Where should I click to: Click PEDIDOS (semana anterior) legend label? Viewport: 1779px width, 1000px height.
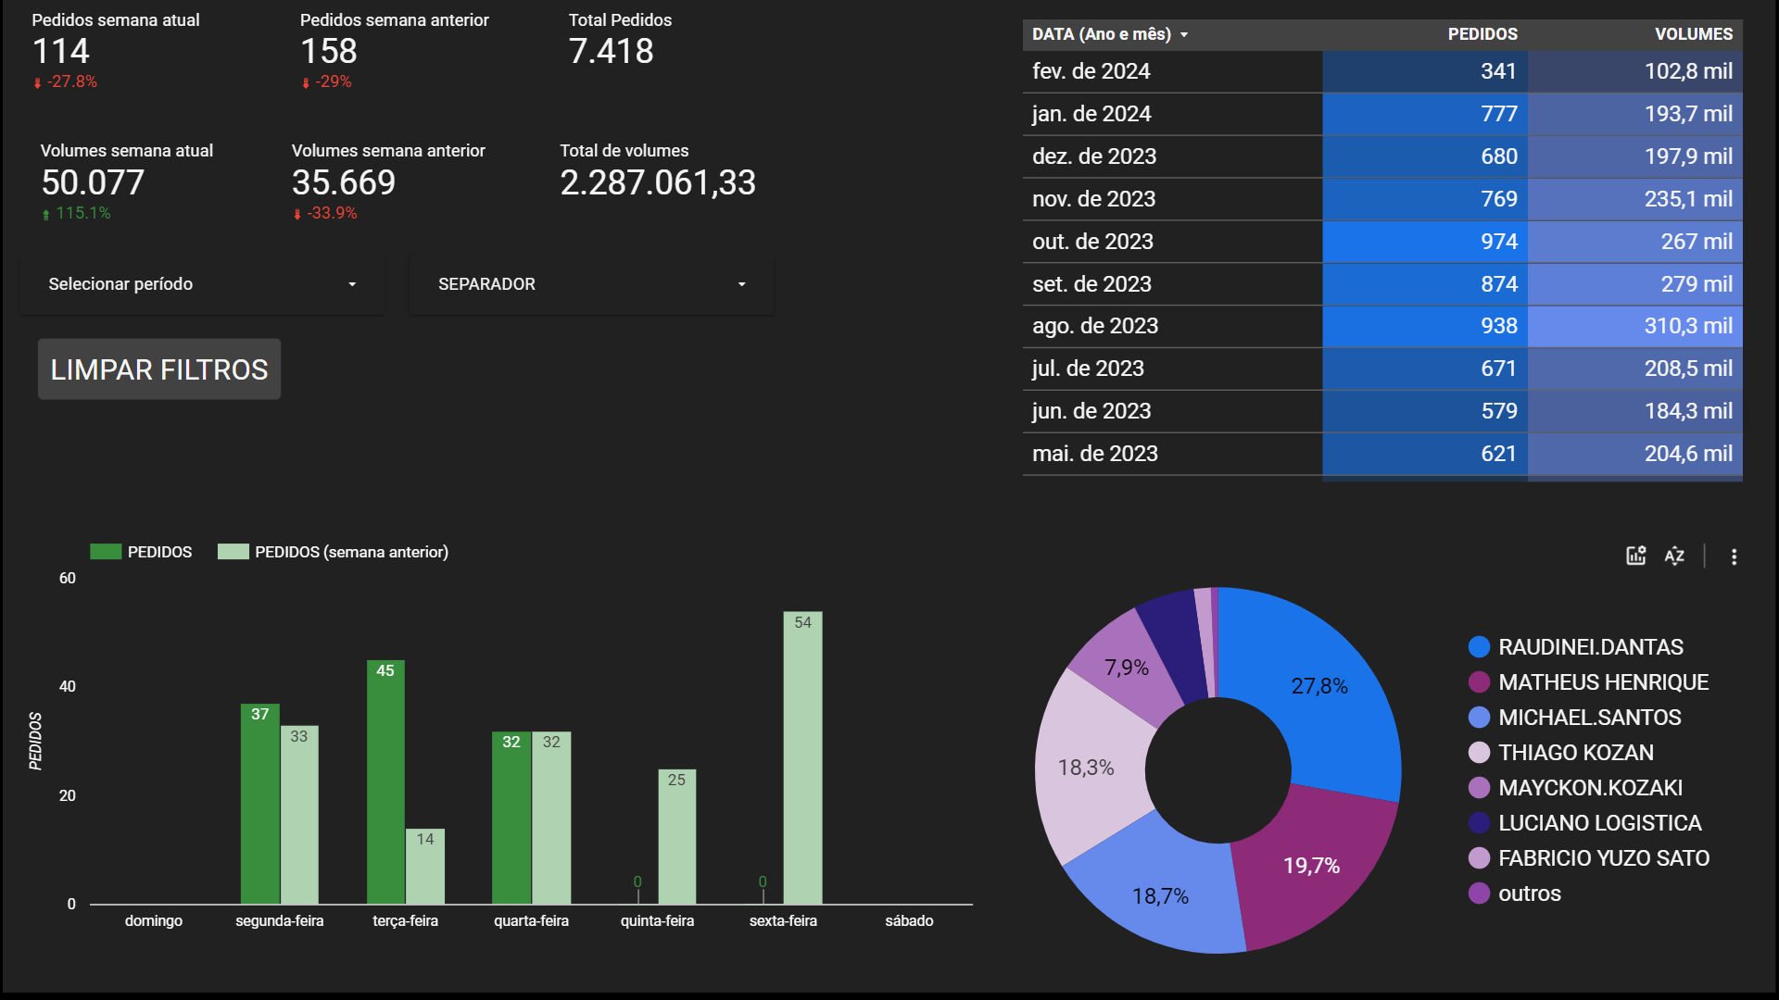coord(351,552)
